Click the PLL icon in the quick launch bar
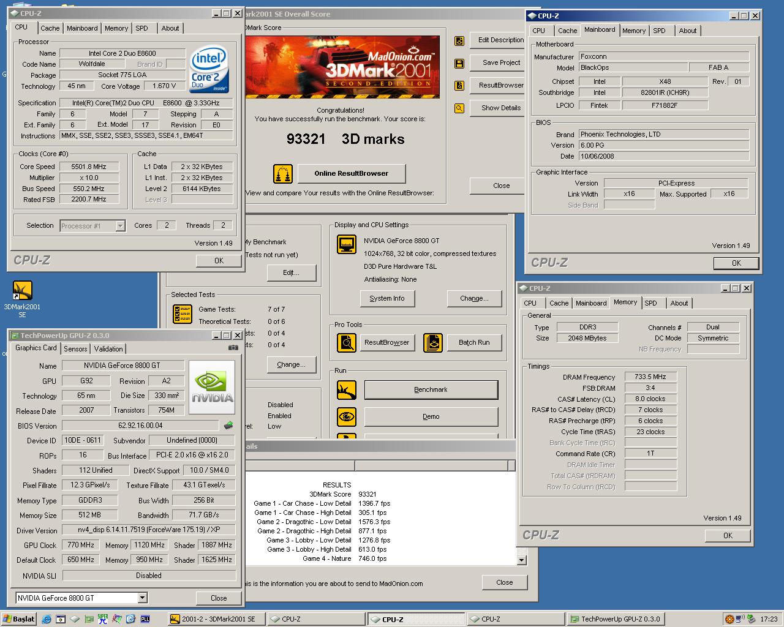The height and width of the screenshot is (627, 784). coord(145,619)
